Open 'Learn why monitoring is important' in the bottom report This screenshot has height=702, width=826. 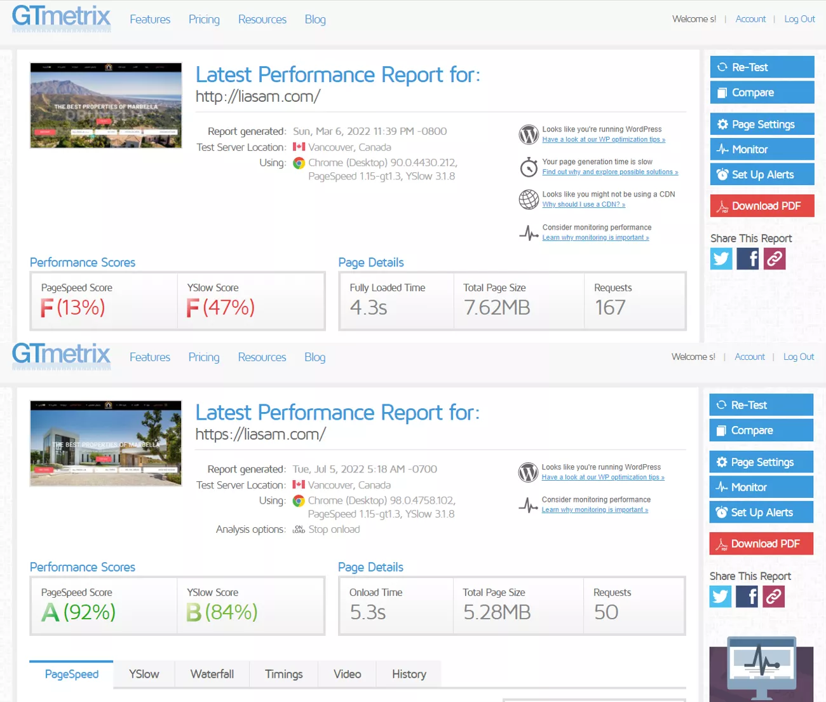[595, 510]
